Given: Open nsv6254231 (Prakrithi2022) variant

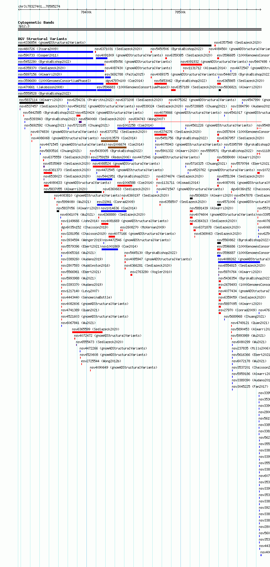Looking at the screenshot, I should click(x=91, y=100).
